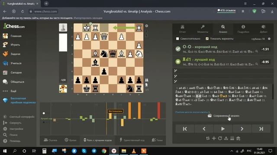277x155 pixels.
Task: Open Telegram from the taskbar
Action: [94, 151]
